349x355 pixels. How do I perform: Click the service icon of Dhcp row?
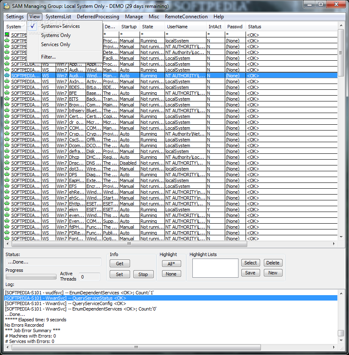coord(7,157)
